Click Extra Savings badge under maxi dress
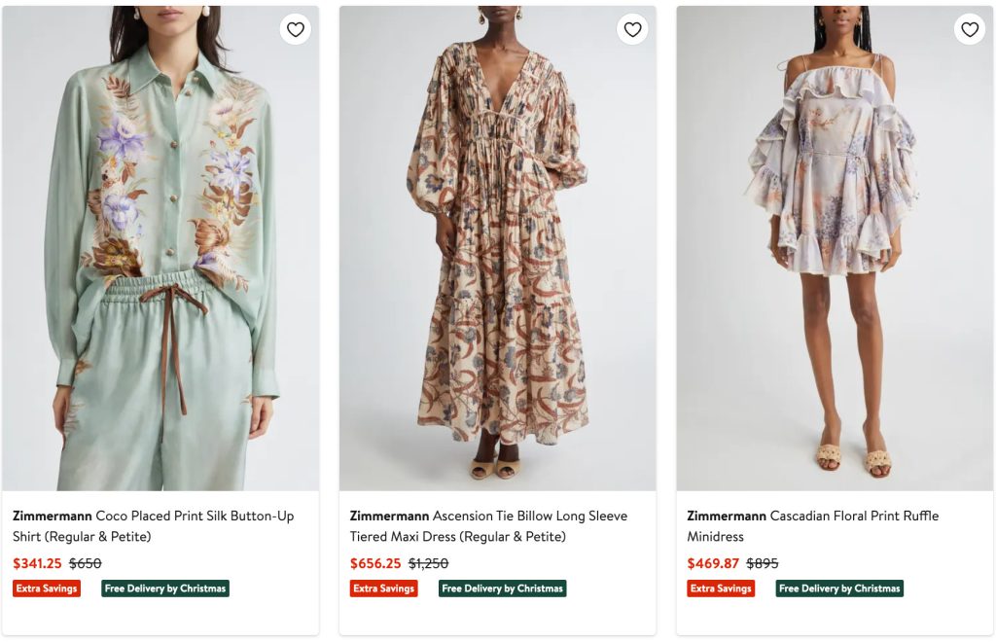 (x=384, y=588)
